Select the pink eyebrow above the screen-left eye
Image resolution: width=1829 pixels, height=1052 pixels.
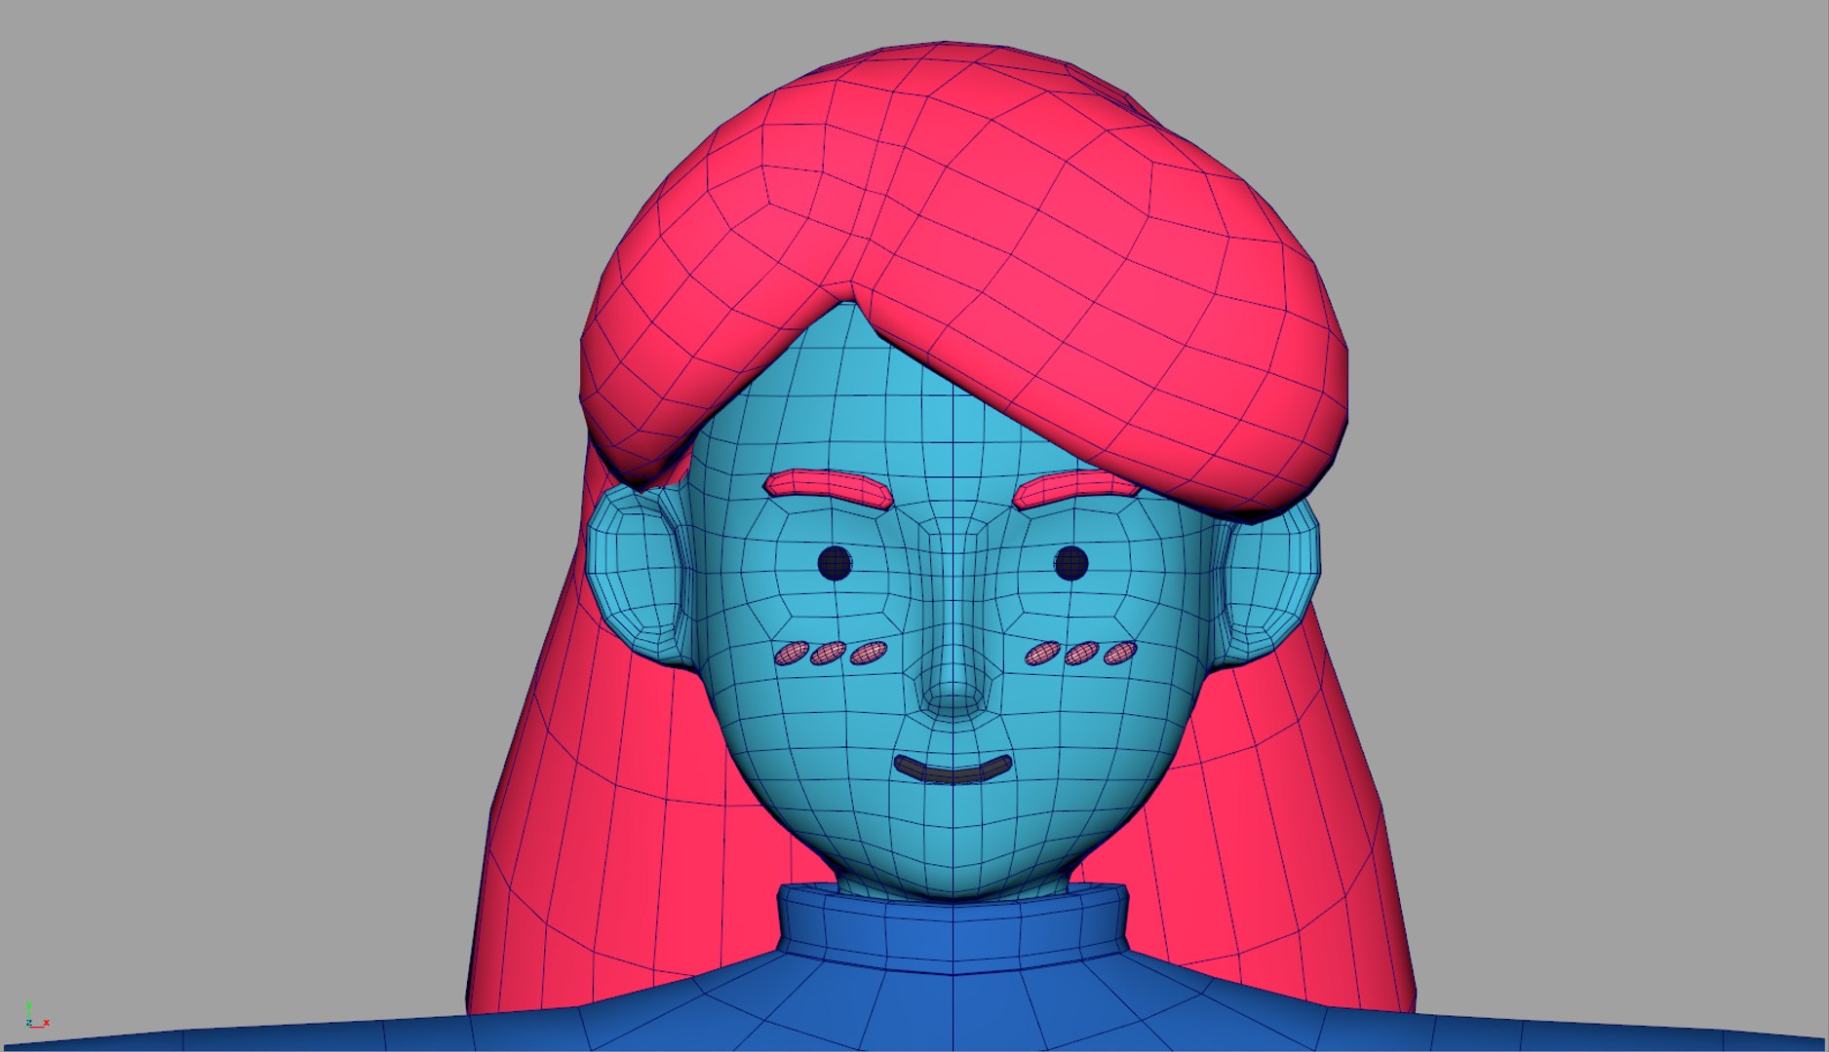point(829,487)
